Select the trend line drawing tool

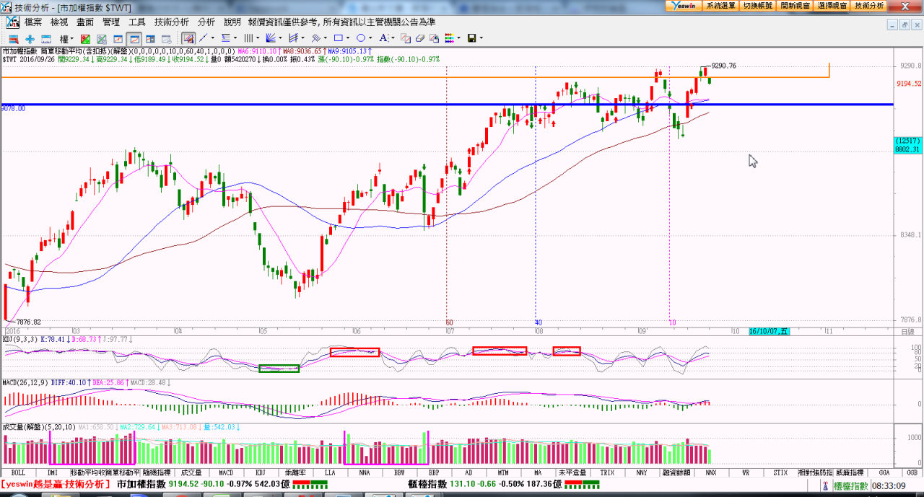point(204,38)
